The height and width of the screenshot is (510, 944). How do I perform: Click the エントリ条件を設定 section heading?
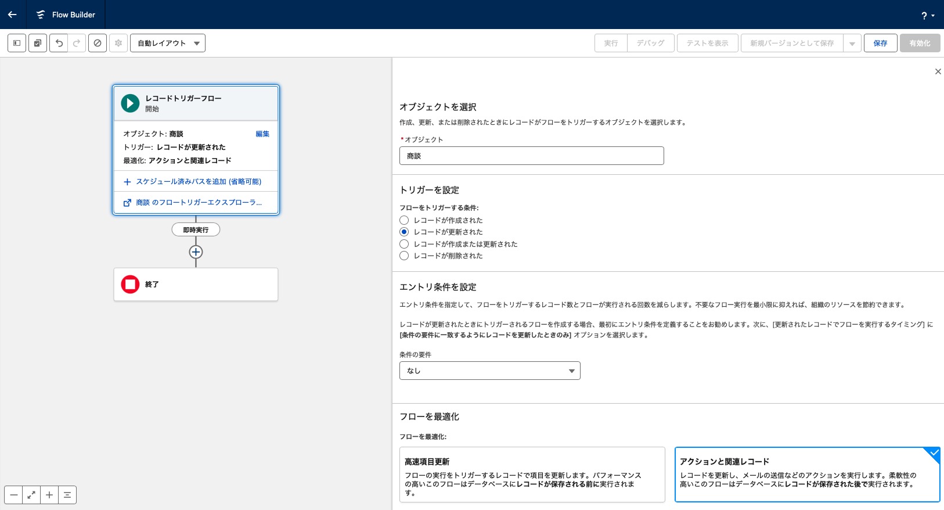click(x=438, y=287)
